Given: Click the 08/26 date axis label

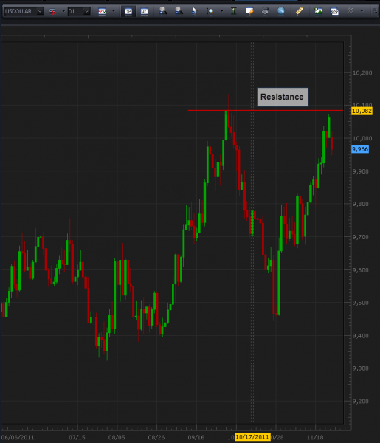Looking at the screenshot, I should (156, 437).
